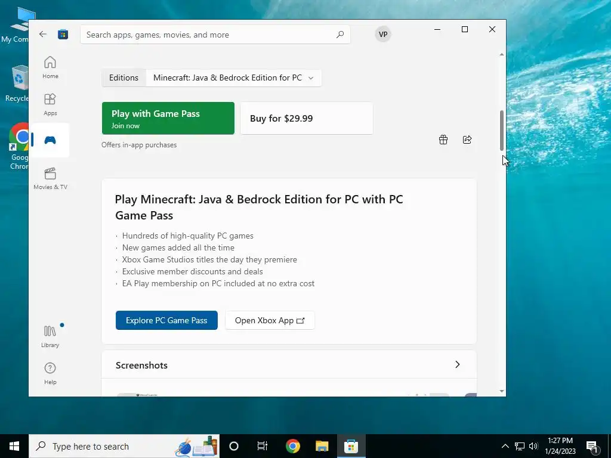Click the Windows taskbar search box
This screenshot has height=458, width=611.
coord(124,446)
